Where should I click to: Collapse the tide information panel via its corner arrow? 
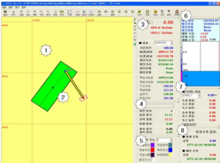[x=219, y=128]
